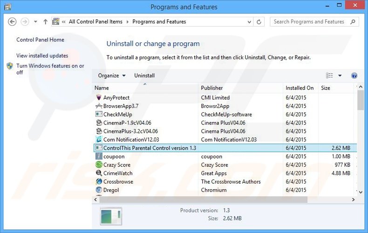
Task: Click the ControlThis Parental Control icon
Action: pyautogui.click(x=99, y=148)
